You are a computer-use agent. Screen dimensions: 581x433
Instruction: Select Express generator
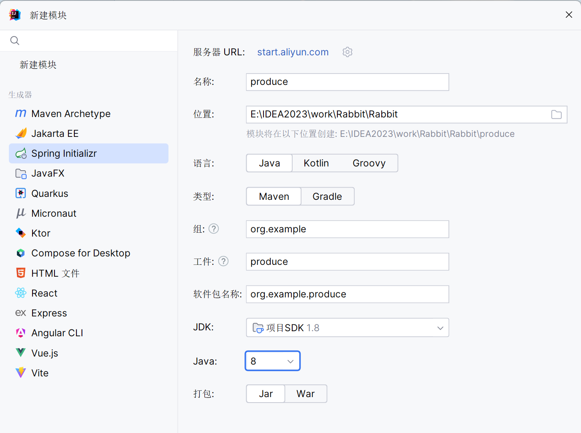coord(89,313)
